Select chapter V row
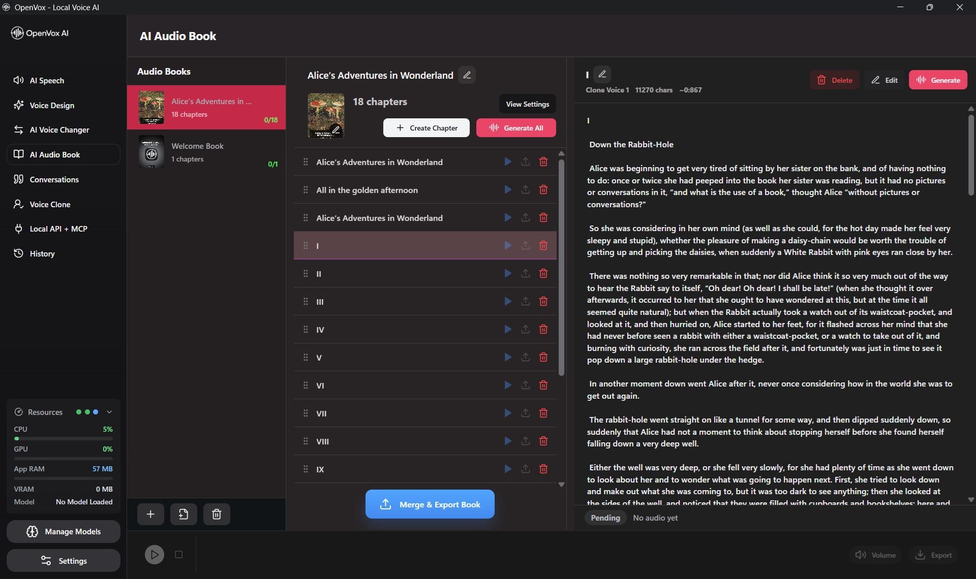Screen dimensions: 976x579 (x=425, y=357)
